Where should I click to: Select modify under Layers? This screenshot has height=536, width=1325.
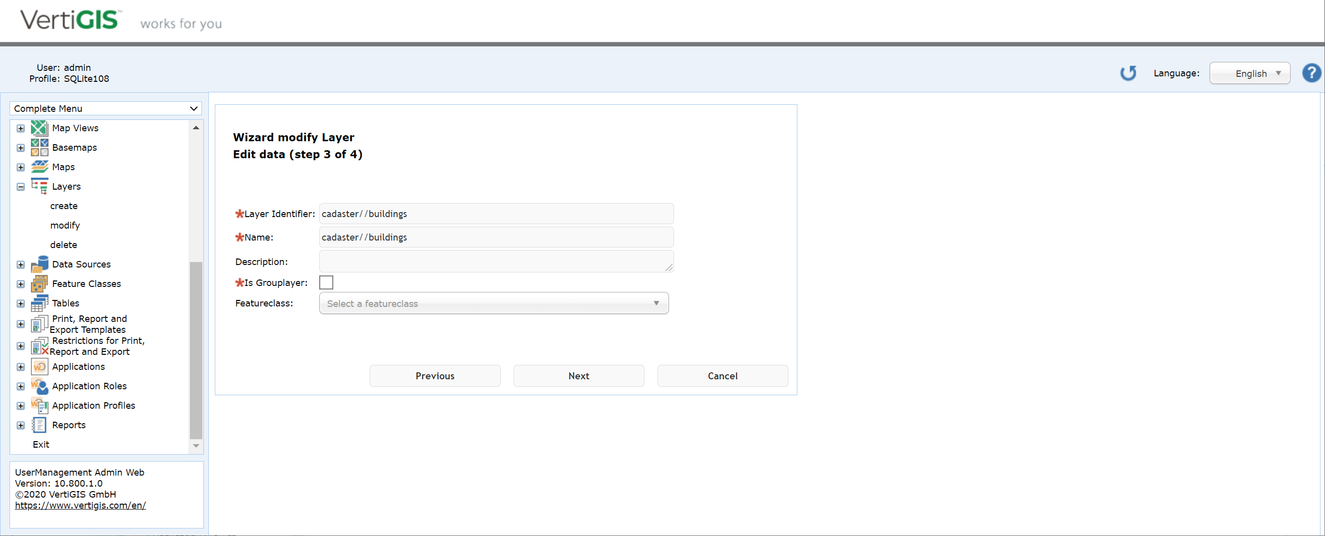click(x=65, y=225)
